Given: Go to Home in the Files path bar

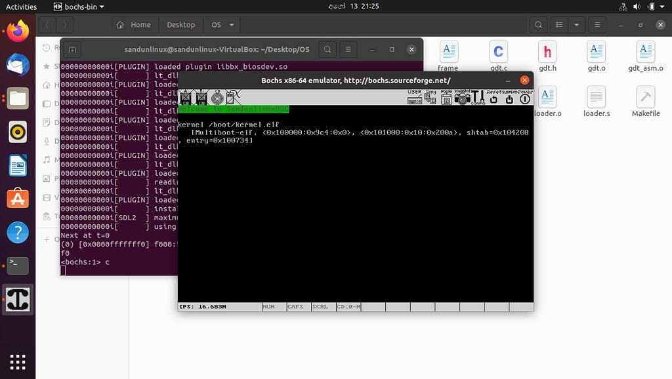Looking at the screenshot, I should 134,25.
